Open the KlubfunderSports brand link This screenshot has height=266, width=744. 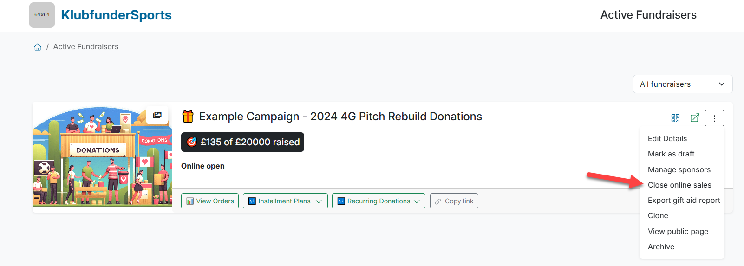point(116,15)
